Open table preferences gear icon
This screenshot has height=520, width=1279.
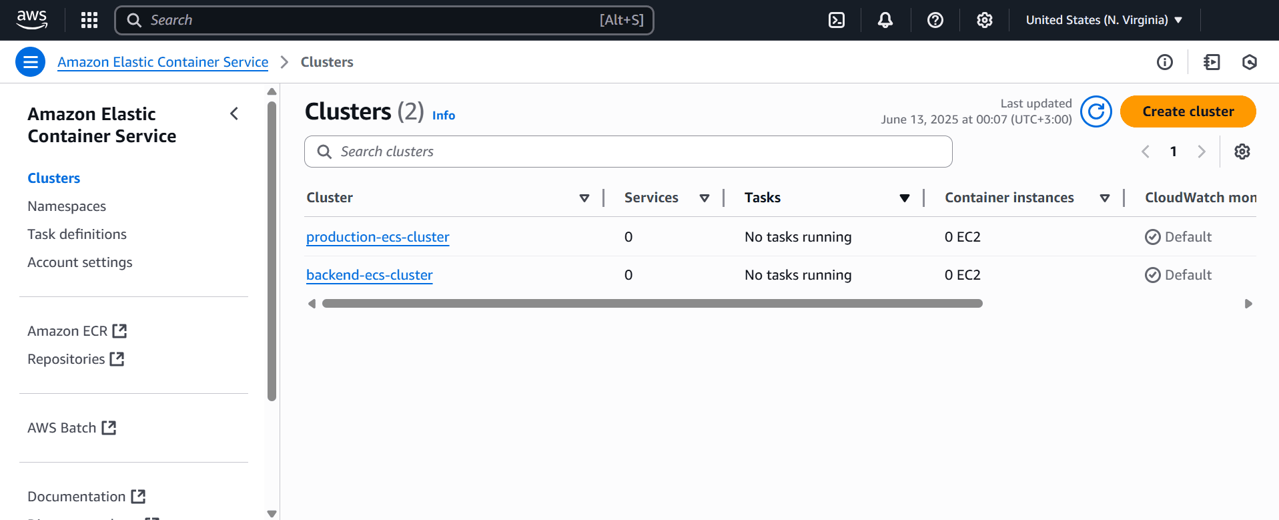1242,152
